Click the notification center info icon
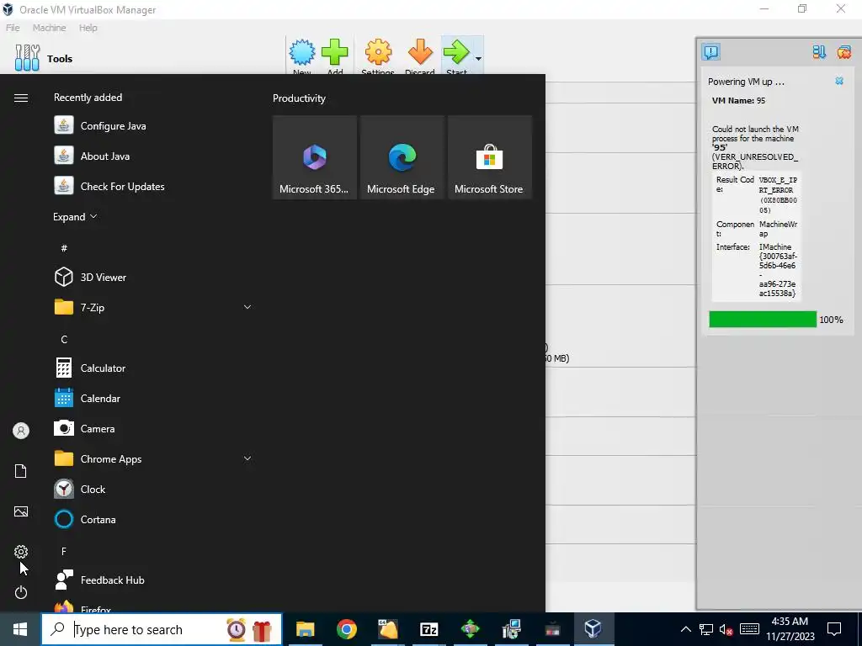 point(710,52)
